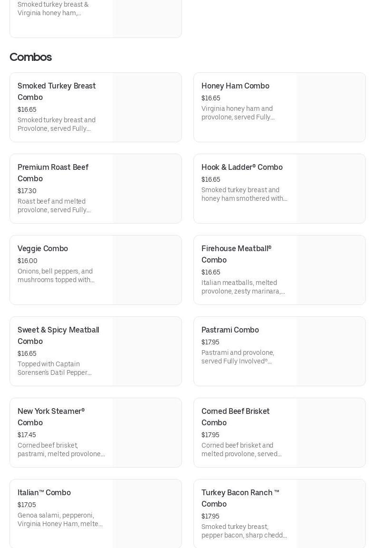Click the Veggie Combo image placeholder
The height and width of the screenshot is (548, 382).
[147, 270]
